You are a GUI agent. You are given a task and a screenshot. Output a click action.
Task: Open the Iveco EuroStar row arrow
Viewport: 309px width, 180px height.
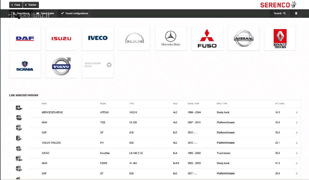coord(297,153)
